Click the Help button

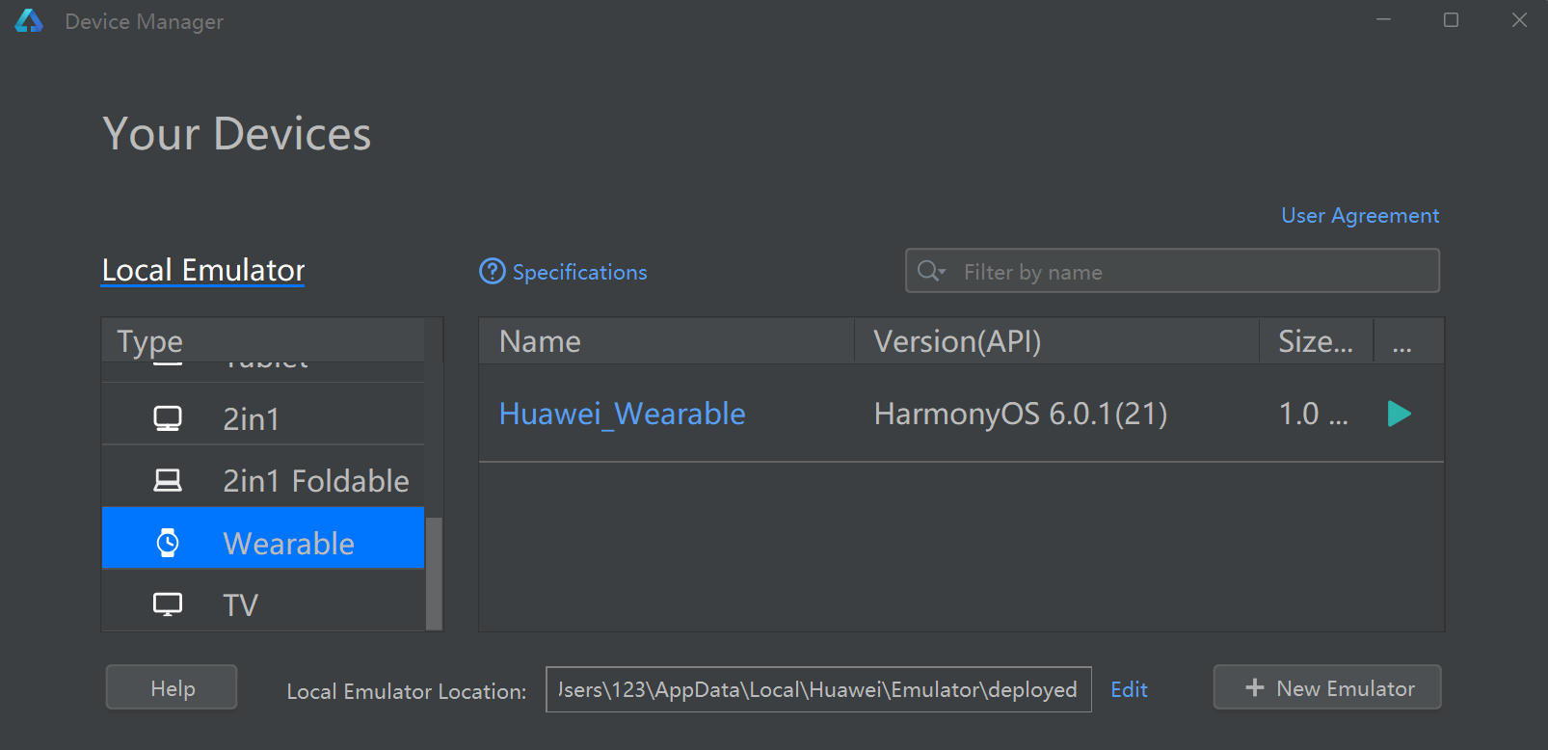(x=172, y=687)
